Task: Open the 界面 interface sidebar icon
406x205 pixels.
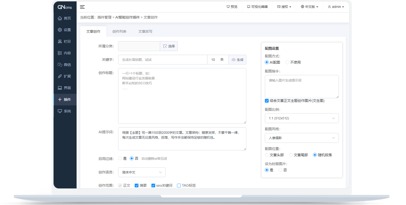Action: click(60, 88)
